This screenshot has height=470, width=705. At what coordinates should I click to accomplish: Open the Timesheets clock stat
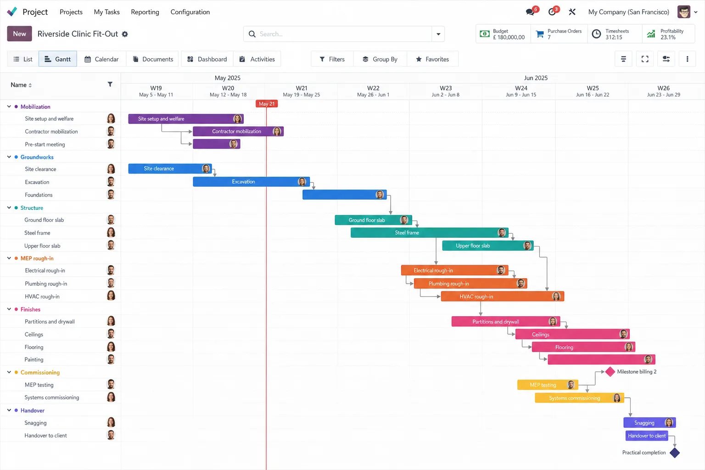coord(615,34)
